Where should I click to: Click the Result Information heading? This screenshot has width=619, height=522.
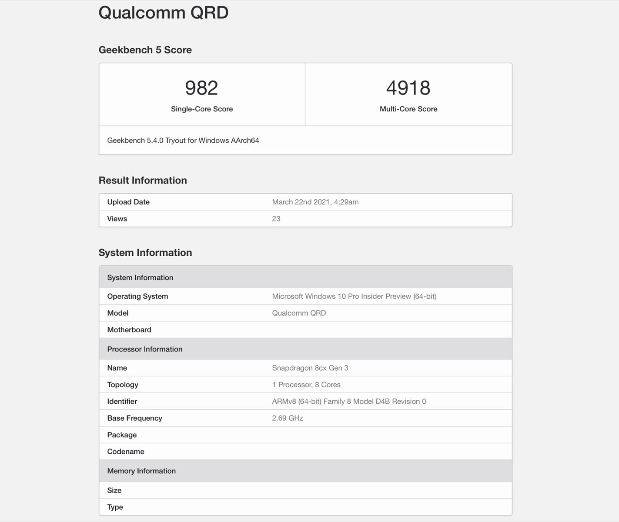coord(143,181)
